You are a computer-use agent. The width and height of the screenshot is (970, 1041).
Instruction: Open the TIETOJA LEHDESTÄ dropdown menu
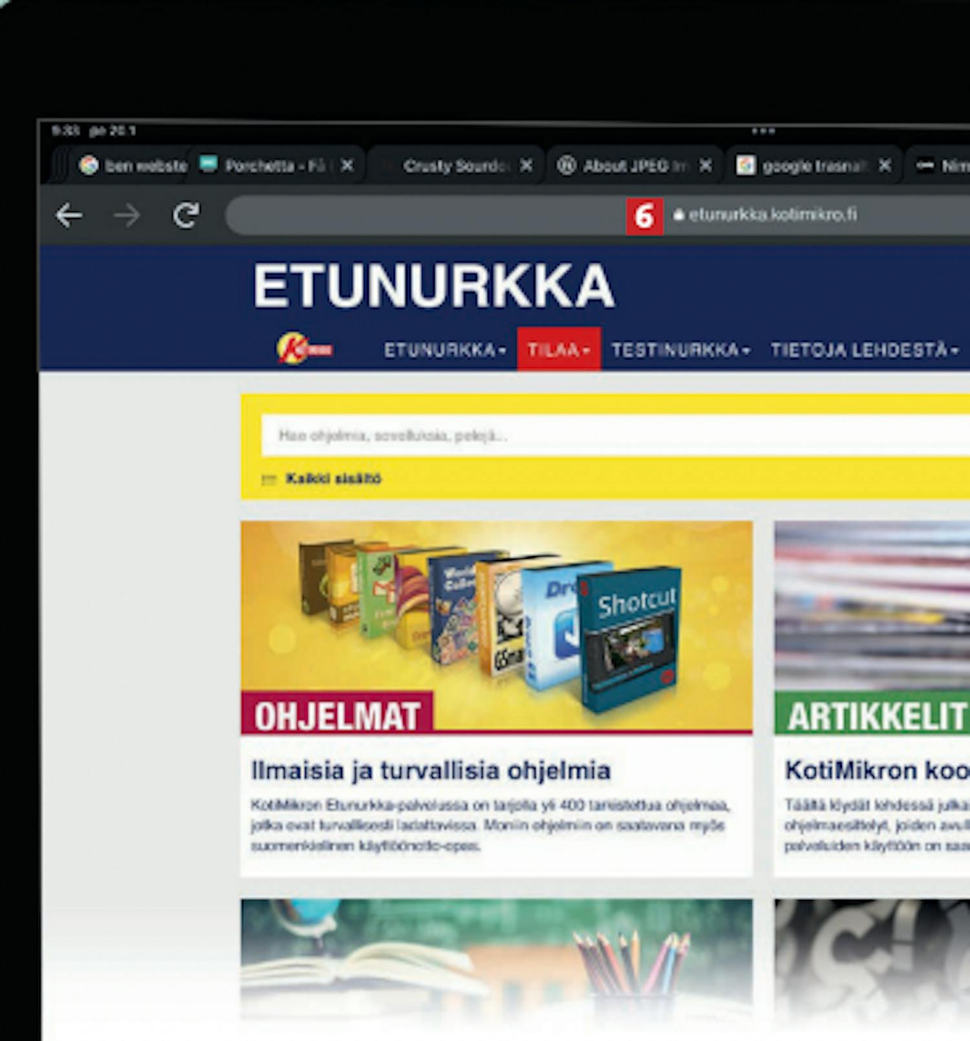865,350
